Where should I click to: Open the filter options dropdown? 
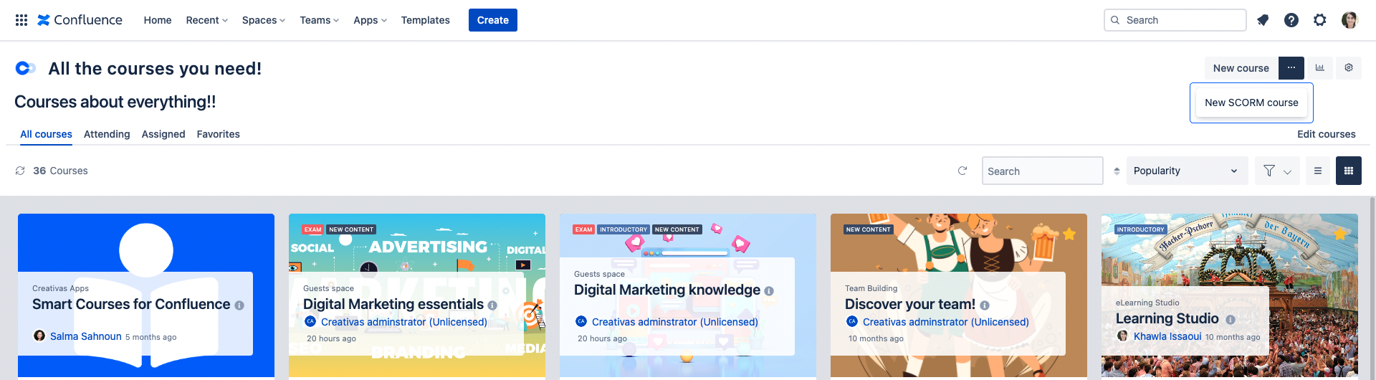pos(1277,171)
